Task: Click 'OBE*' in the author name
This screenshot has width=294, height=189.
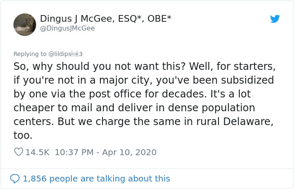Action: pyautogui.click(x=160, y=19)
